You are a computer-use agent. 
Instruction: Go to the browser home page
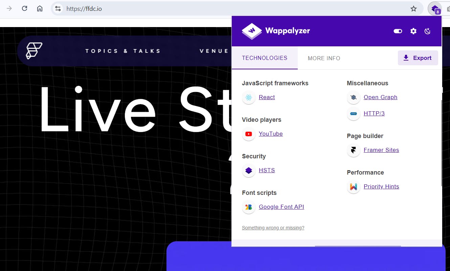click(40, 8)
